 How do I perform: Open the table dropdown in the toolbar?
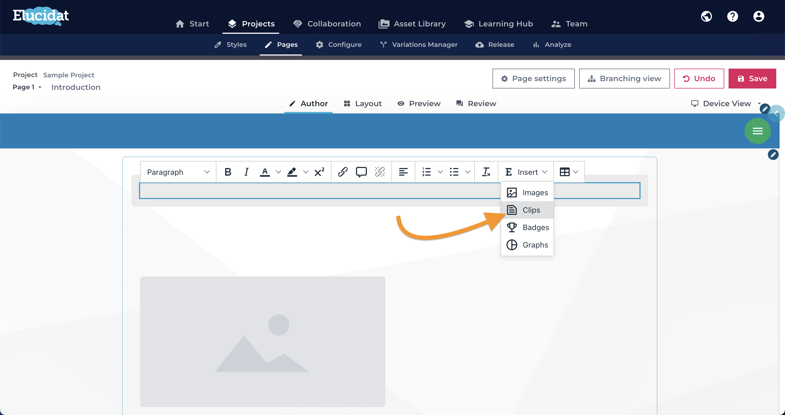[569, 172]
